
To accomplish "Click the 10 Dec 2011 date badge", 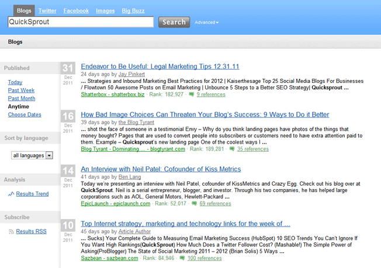I will [68, 231].
